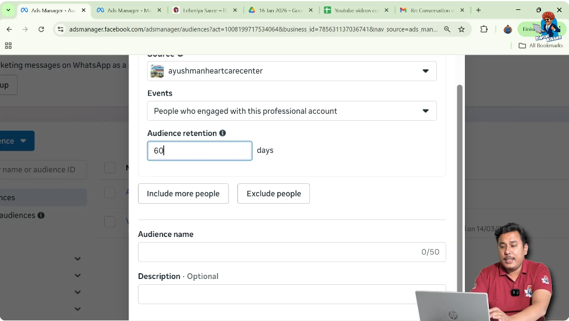The width and height of the screenshot is (569, 321).
Task: Open a new browser tab
Action: pyautogui.click(x=478, y=11)
